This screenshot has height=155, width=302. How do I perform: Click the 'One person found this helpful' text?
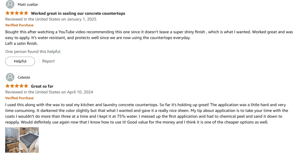pyautogui.click(x=33, y=52)
